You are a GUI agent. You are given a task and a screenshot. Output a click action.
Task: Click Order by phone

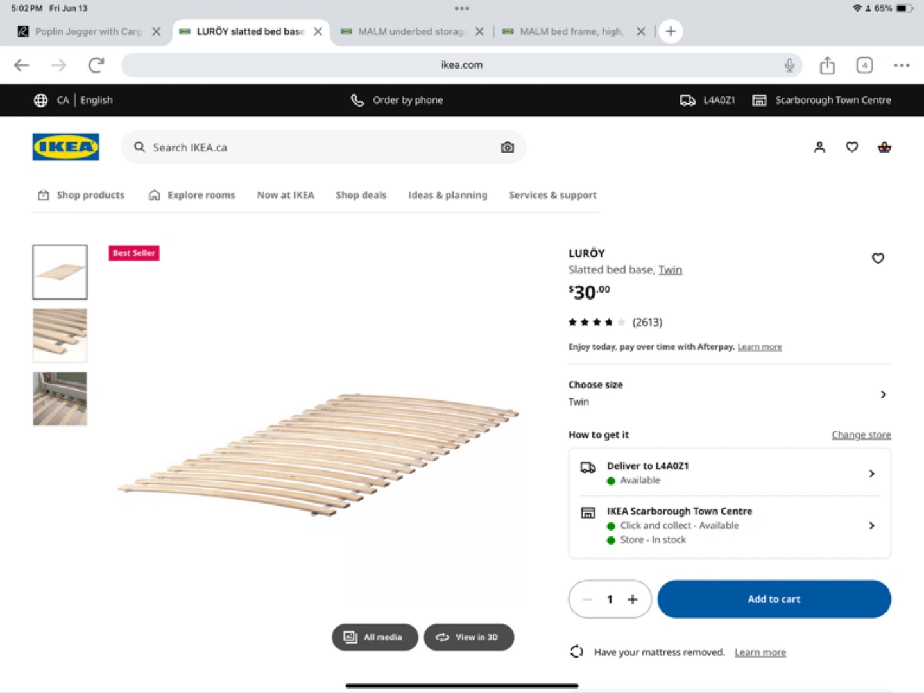(x=397, y=100)
